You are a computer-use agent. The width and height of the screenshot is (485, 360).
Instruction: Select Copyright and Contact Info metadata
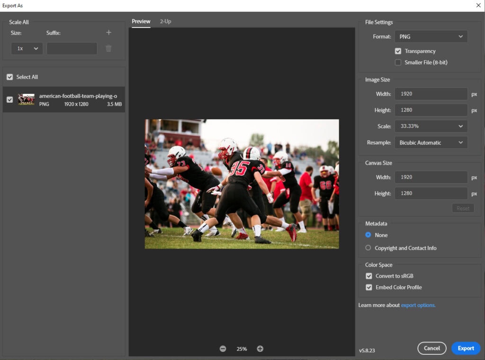[368, 248]
